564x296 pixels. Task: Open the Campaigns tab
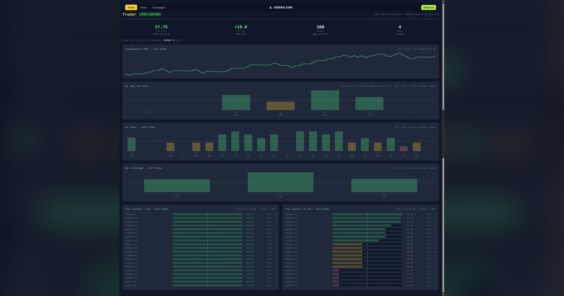(158, 8)
